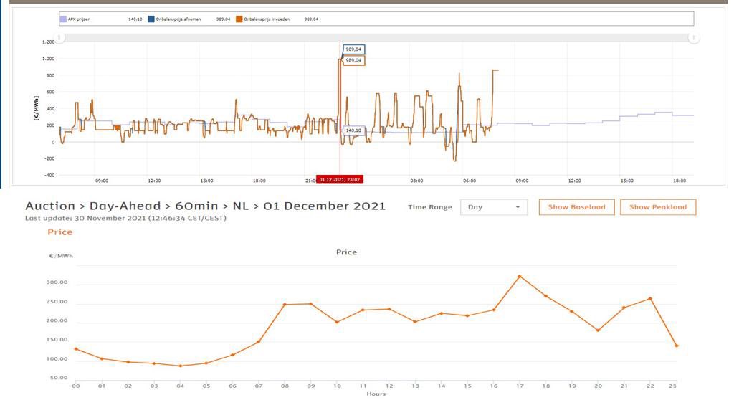Click '60min' in the breadcrumb heading

[196, 206]
